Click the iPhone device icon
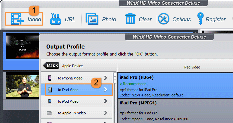This screenshot has height=123, width=233. pyautogui.click(x=50, y=78)
